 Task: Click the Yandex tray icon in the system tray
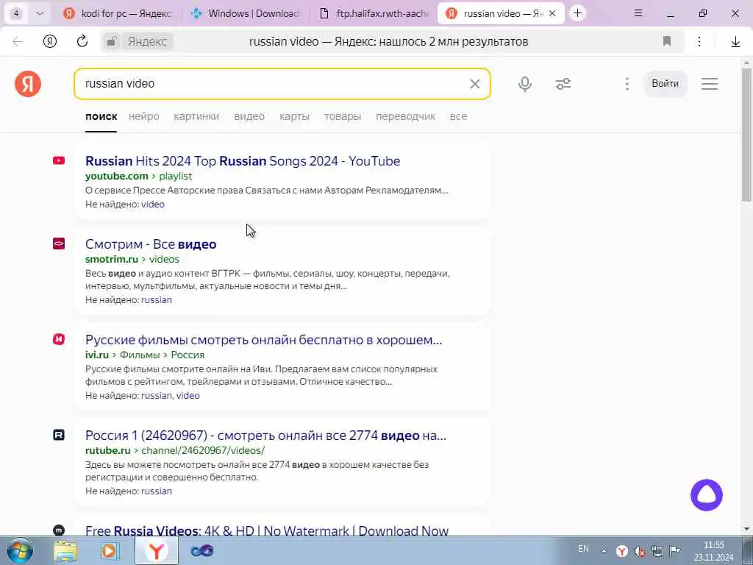point(622,551)
